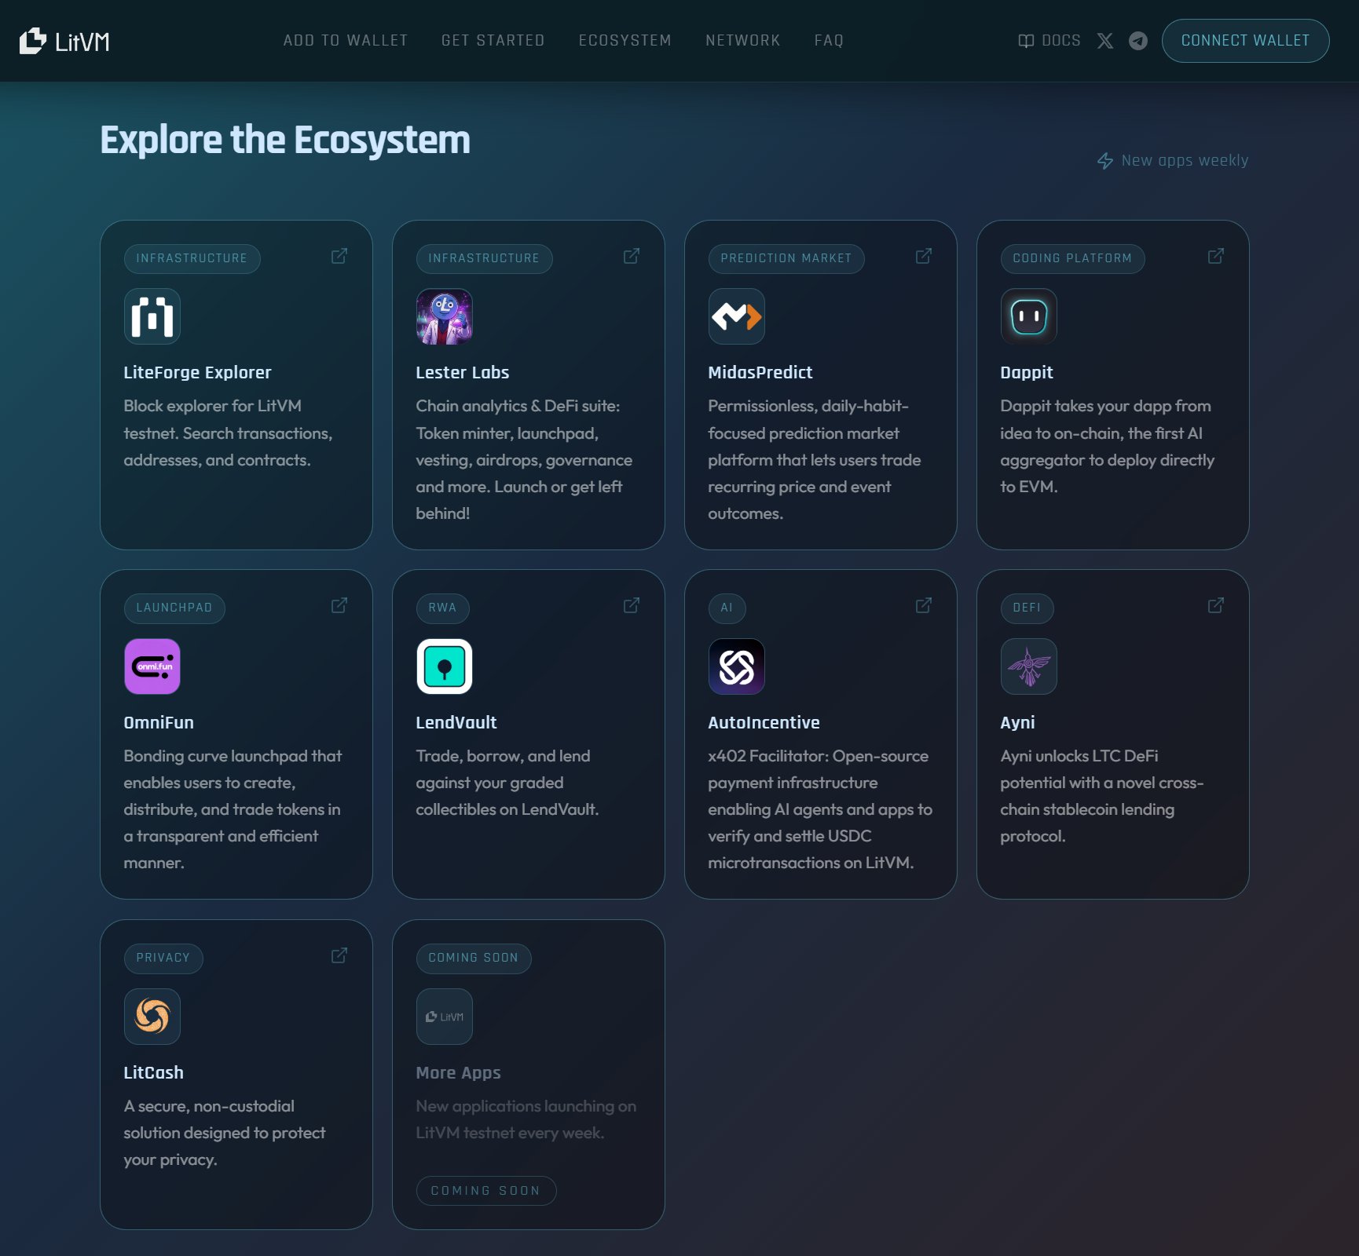Click the AI tag on AutoIncentive card
The image size is (1359, 1256).
pos(727,608)
